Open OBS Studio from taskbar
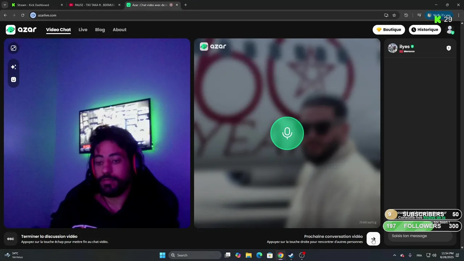 pos(302,255)
